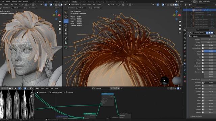Open the Window menu
Image resolution: width=216 pixels, height=121 pixels.
pos(14,1)
